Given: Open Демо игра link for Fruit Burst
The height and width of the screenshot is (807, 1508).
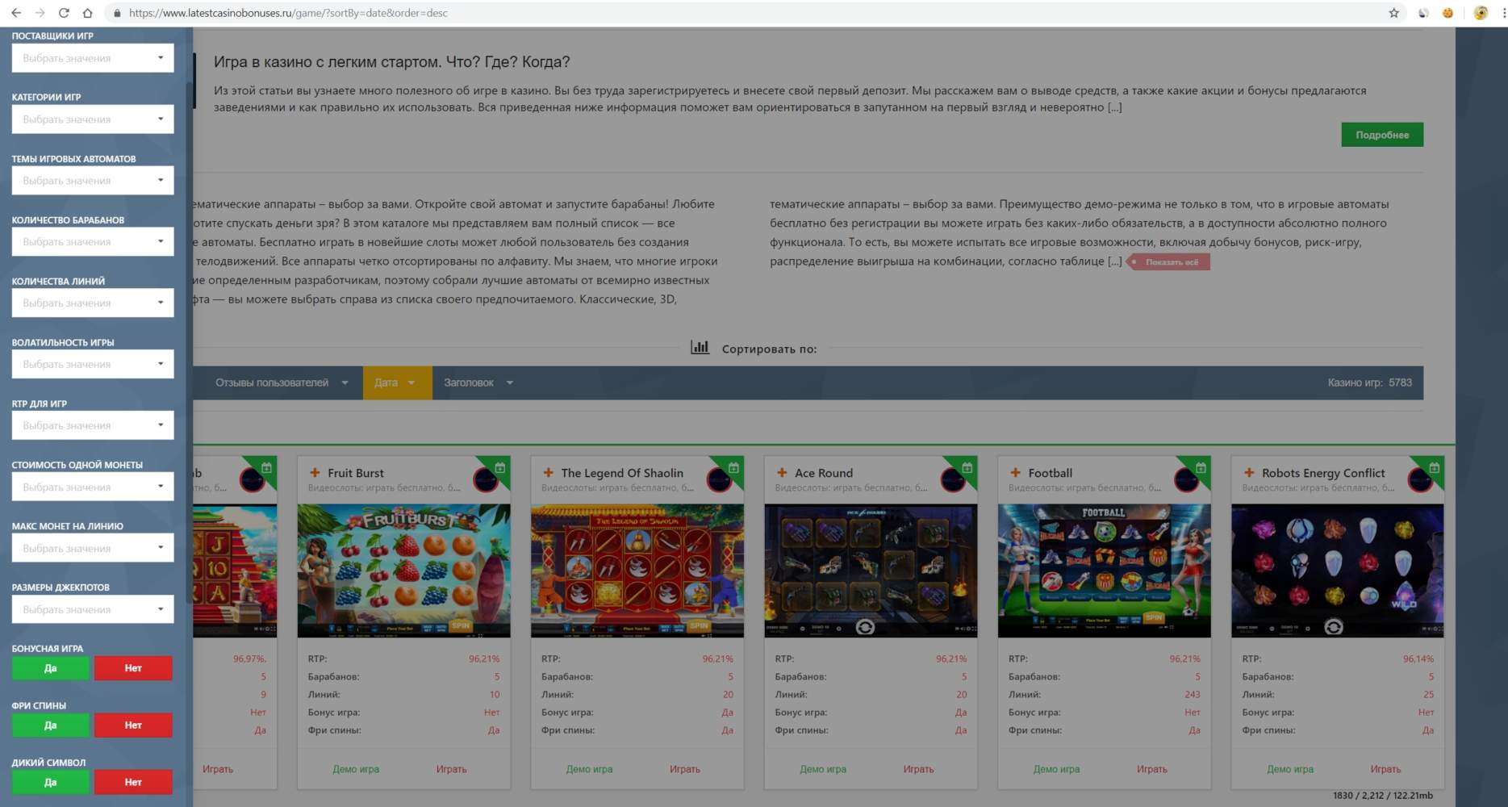Looking at the screenshot, I should 356,769.
